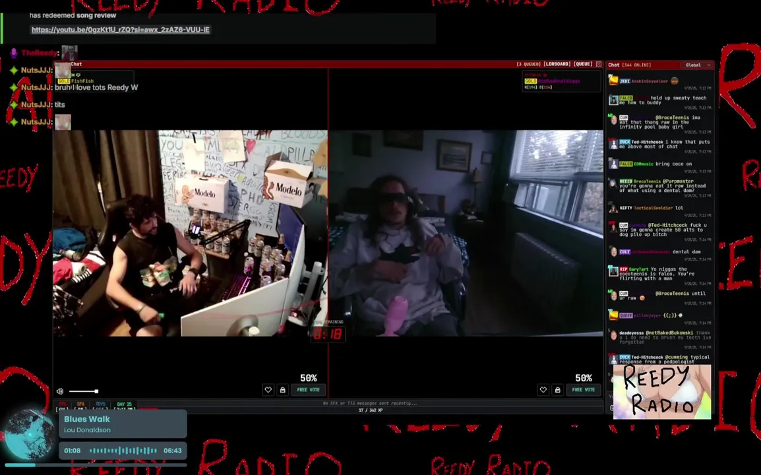Image resolution: width=761 pixels, height=475 pixels.
Task: Click the left 50% vote percentage
Action: tap(308, 378)
